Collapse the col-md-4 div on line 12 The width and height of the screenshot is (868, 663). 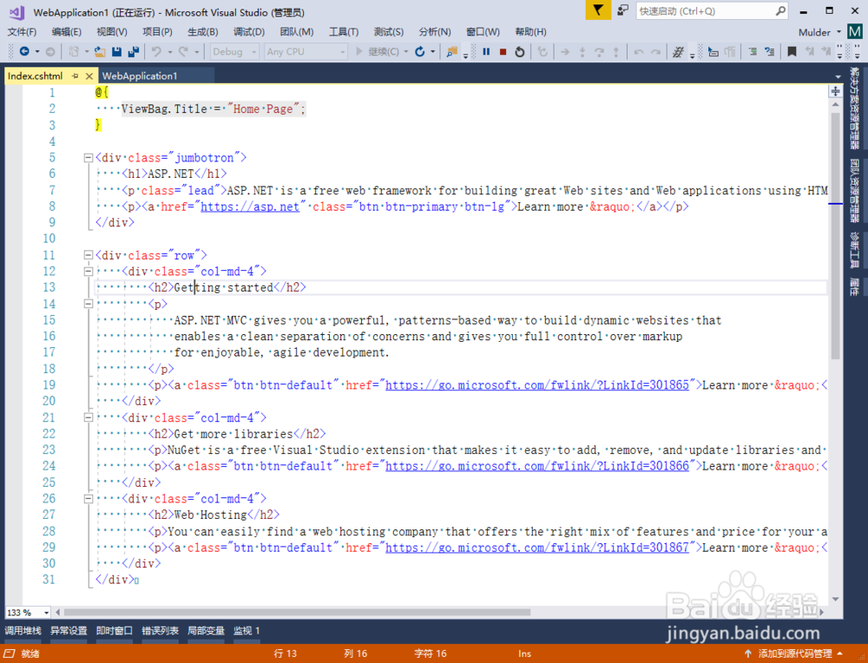(88, 271)
